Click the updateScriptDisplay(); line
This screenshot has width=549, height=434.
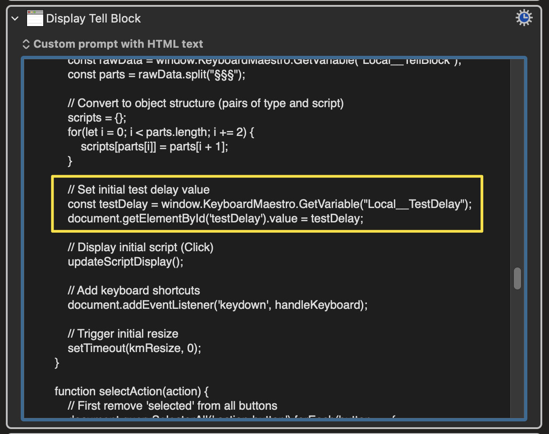click(x=126, y=262)
